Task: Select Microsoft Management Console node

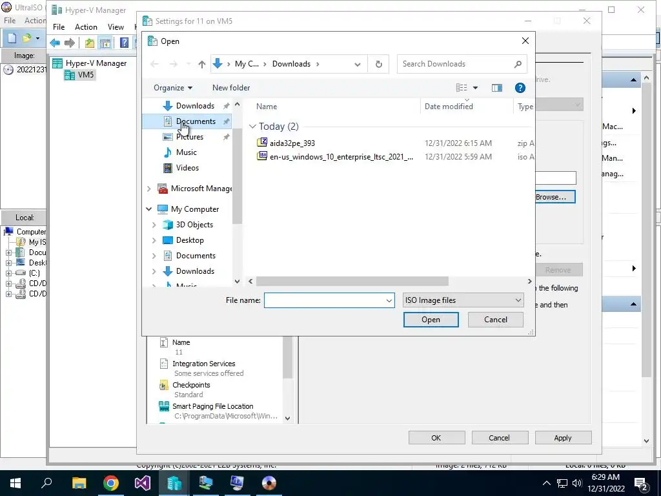Action: click(201, 189)
